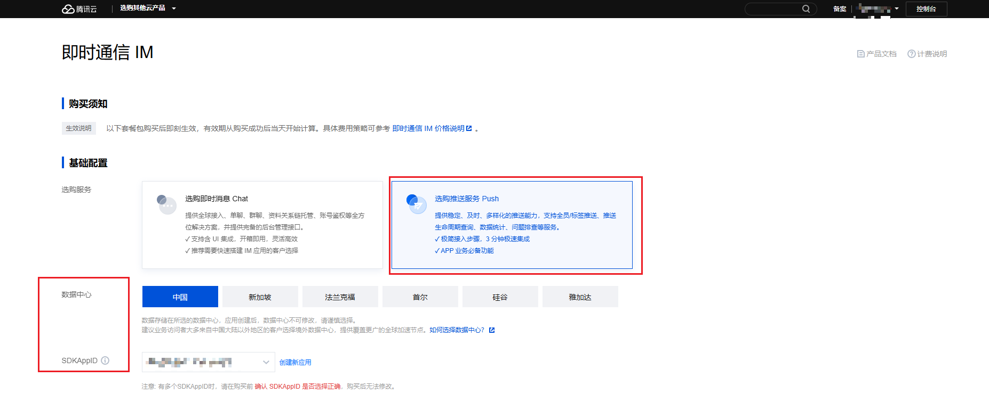This screenshot has height=410, width=989.
Task: Click the Push service icon
Action: point(416,204)
